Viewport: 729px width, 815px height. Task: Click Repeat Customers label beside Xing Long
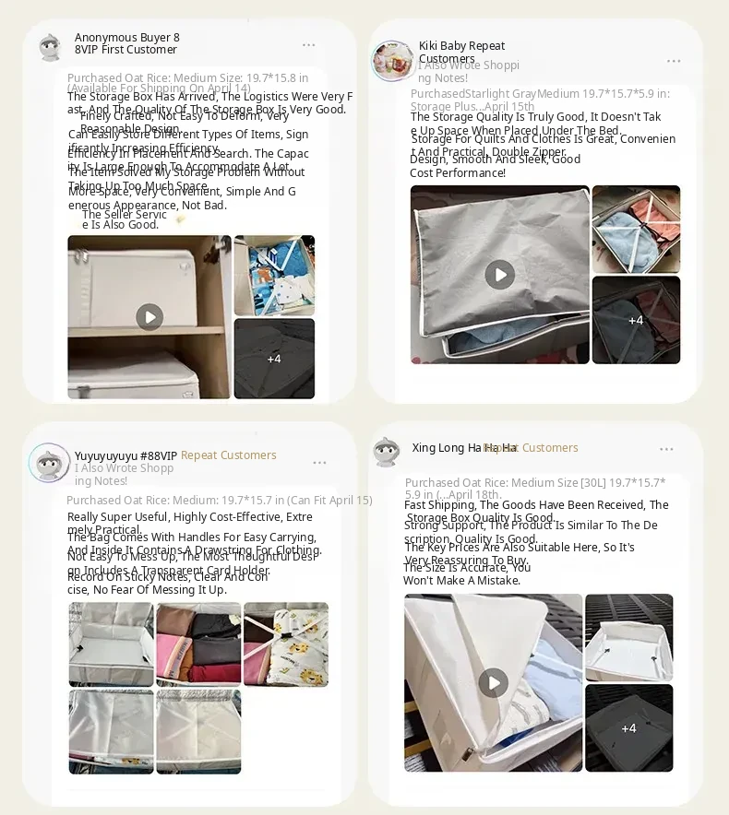531,448
